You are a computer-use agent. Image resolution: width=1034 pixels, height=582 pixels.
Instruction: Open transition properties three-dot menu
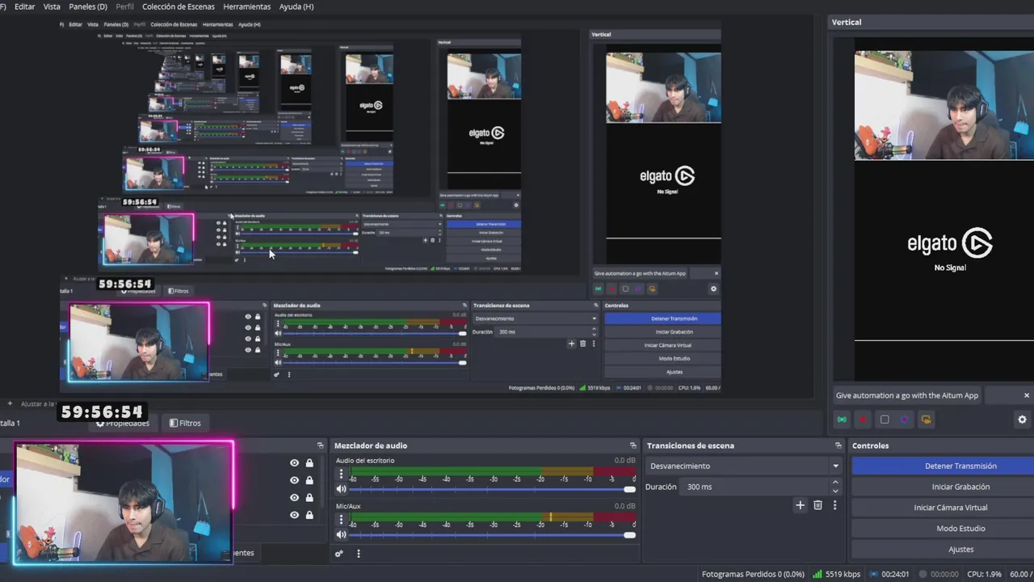click(834, 505)
